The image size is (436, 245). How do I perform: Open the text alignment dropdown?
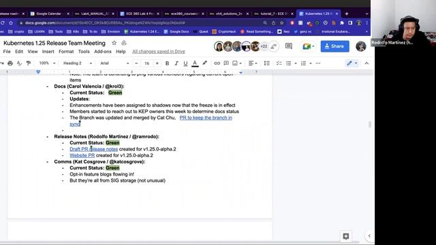[x=253, y=63]
